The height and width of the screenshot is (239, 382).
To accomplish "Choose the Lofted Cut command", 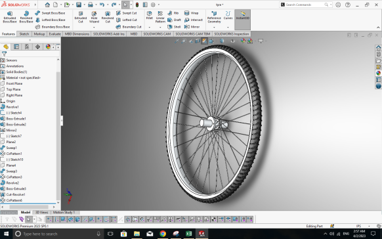I will pos(127,20).
